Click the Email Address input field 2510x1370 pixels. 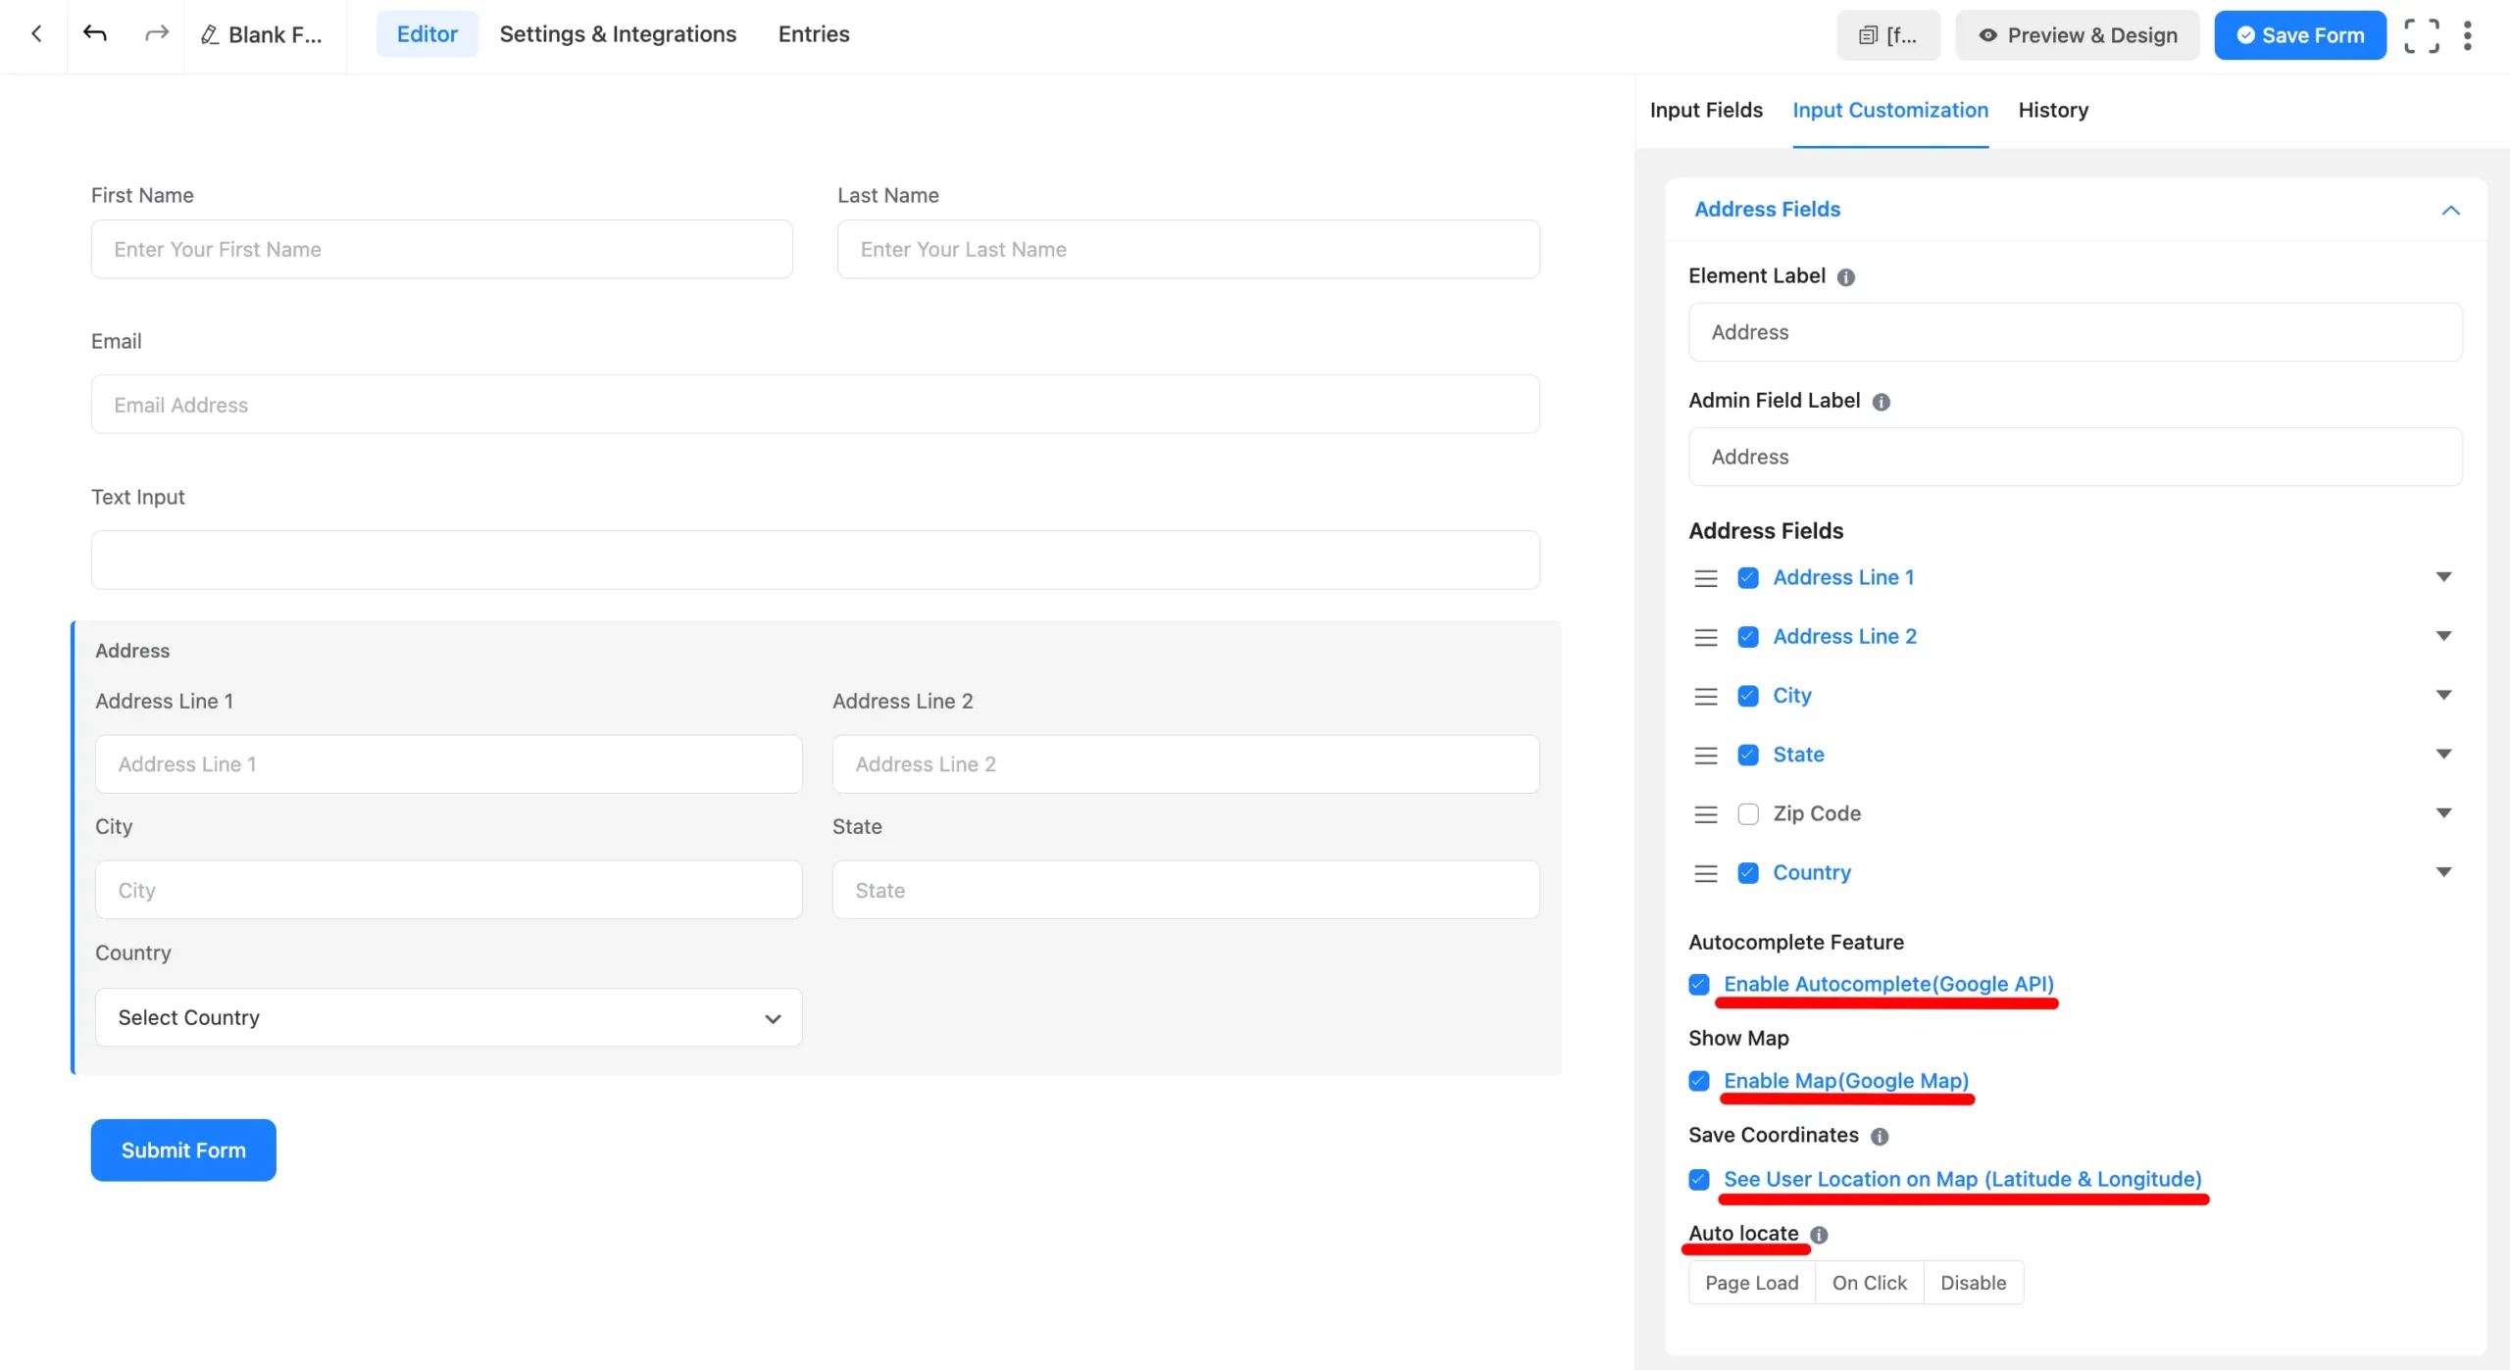coord(815,405)
